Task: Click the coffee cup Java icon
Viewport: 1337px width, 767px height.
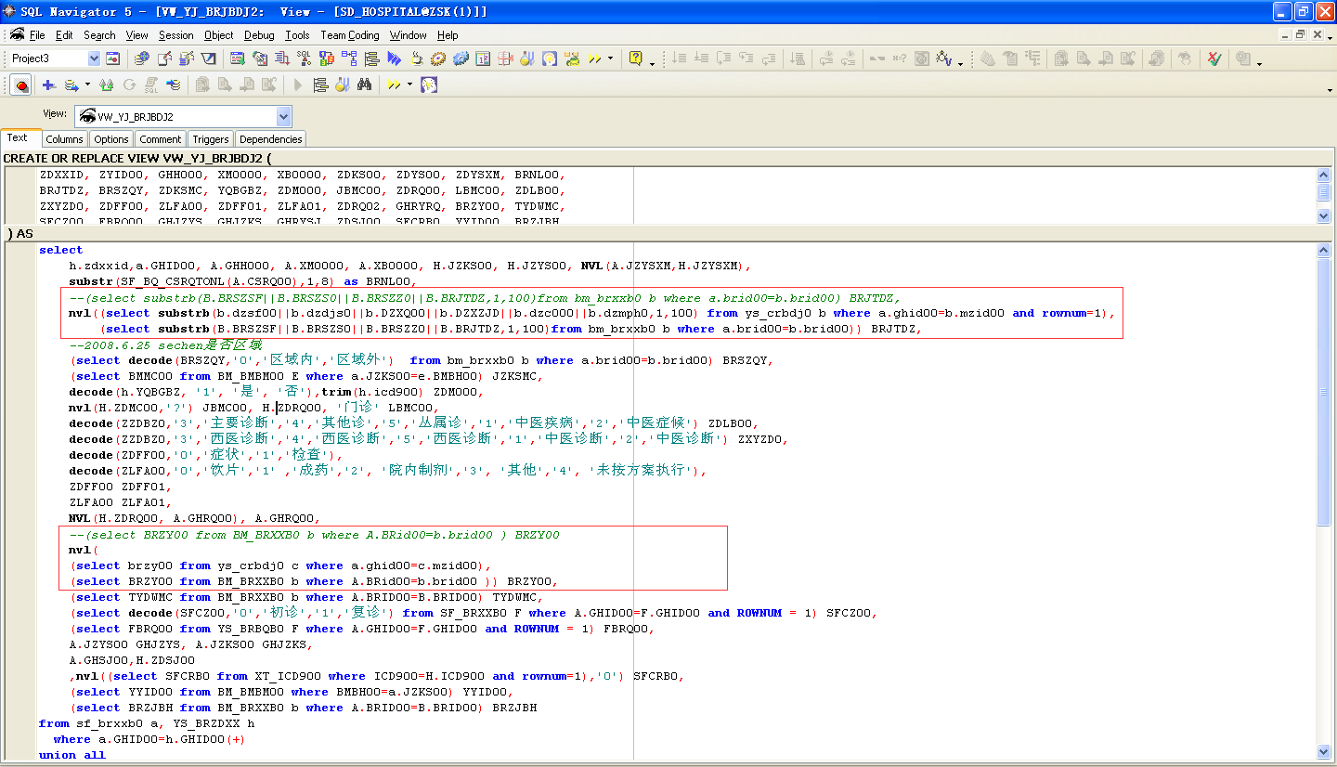Action: pos(417,58)
